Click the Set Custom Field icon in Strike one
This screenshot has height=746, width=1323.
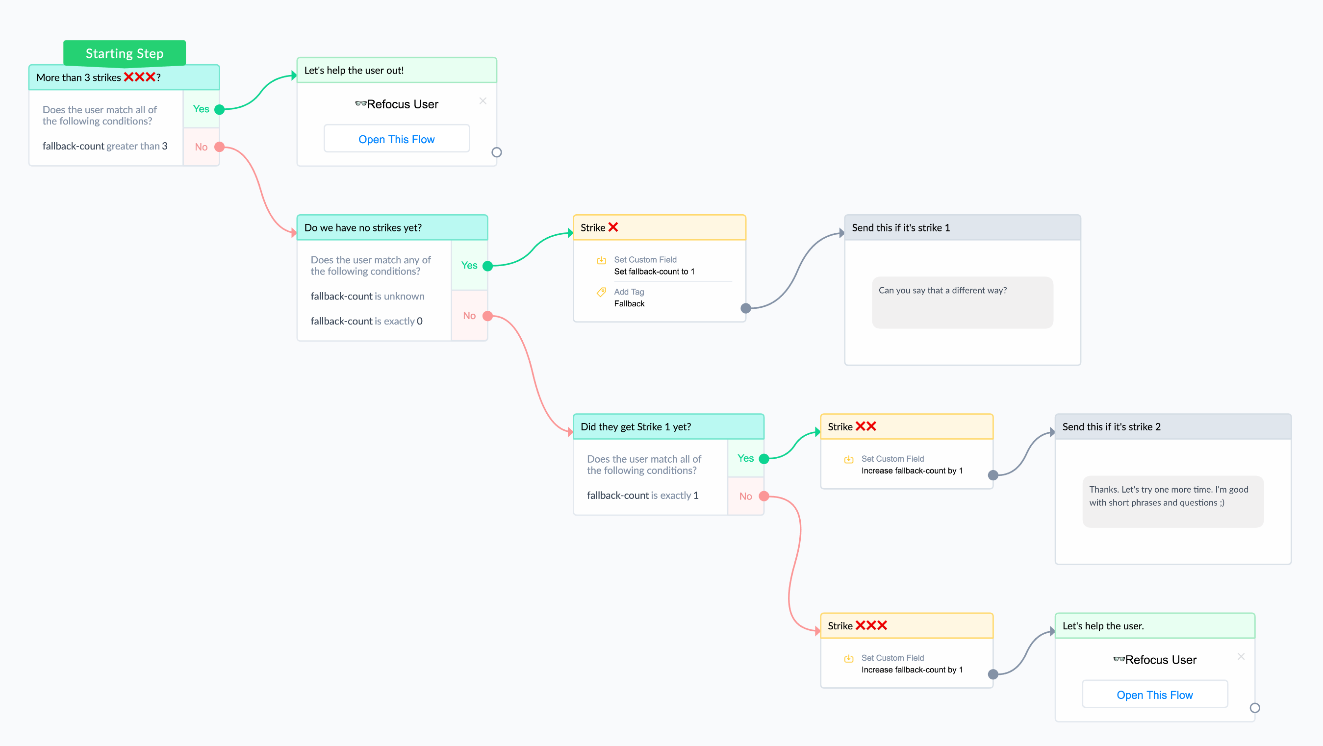[x=601, y=260]
